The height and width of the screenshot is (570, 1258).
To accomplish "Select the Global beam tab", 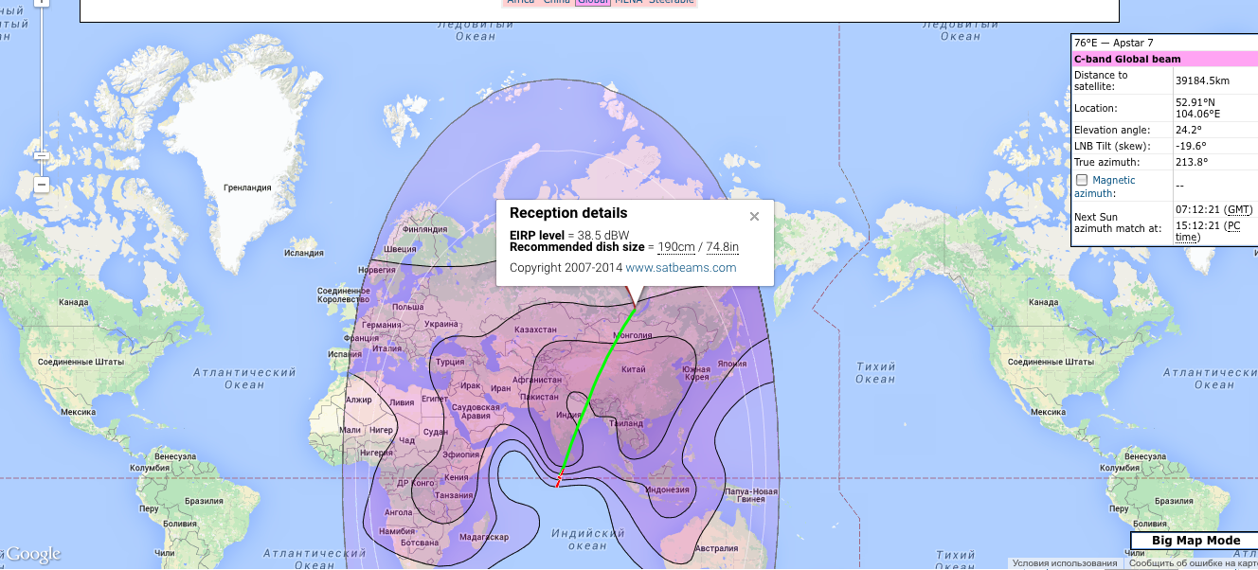I will coord(592,2).
